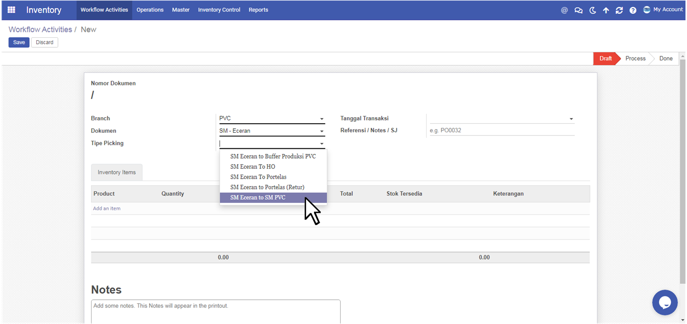
Task: Expand the Dokumen dropdown arrow
Action: click(322, 131)
